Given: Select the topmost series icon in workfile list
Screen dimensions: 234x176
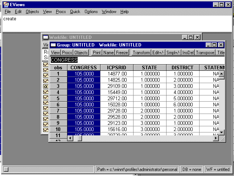Looking at the screenshot, I should (x=46, y=65).
